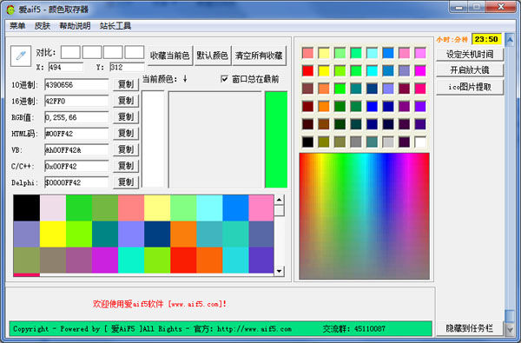The width and height of the screenshot is (521, 343).
Task: Select white swatch in palette bottom row
Action: click(420, 142)
